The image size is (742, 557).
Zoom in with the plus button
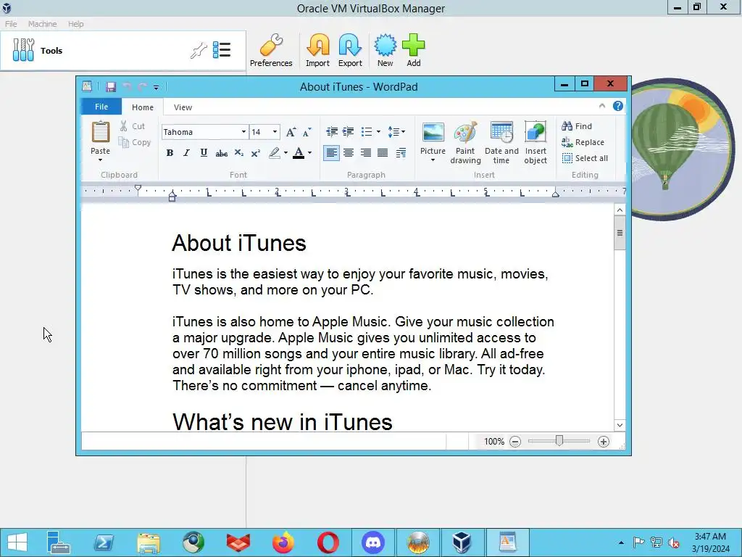tap(604, 442)
